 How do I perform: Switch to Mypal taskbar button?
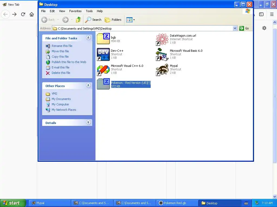(x=49, y=203)
